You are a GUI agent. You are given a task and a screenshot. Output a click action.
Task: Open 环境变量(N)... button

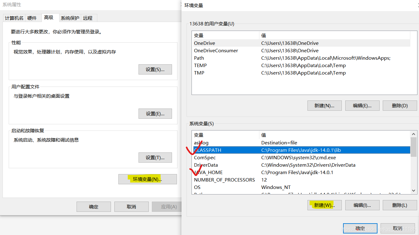(x=148, y=179)
